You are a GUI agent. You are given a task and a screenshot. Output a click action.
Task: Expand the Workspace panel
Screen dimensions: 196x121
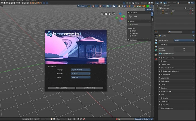[x=139, y=40]
